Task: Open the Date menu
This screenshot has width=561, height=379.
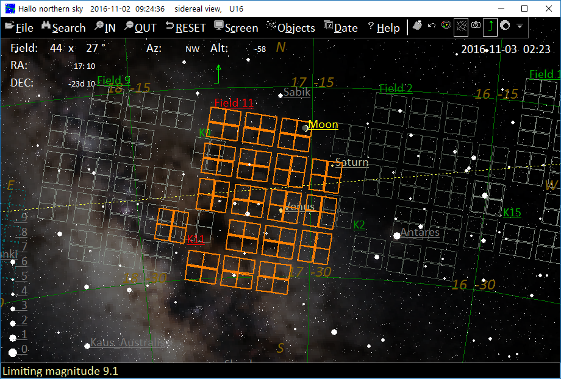Action: pyautogui.click(x=340, y=27)
